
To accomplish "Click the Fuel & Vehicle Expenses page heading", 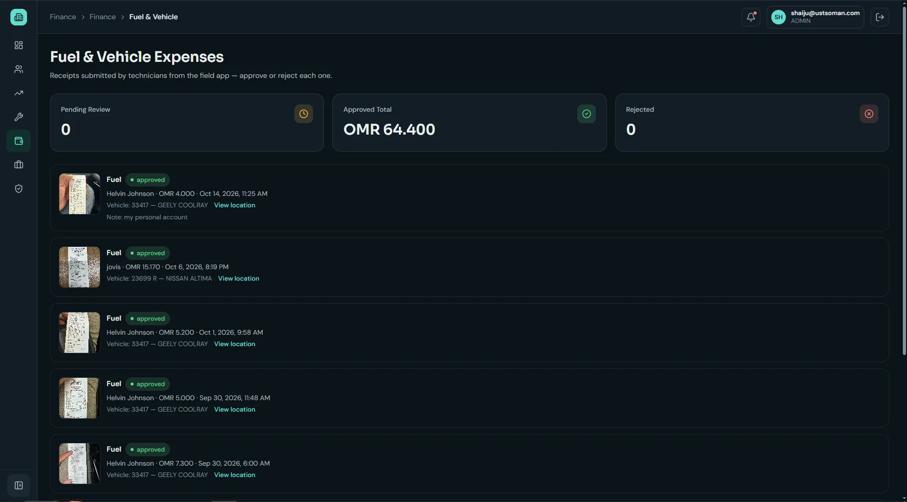I will [x=137, y=57].
